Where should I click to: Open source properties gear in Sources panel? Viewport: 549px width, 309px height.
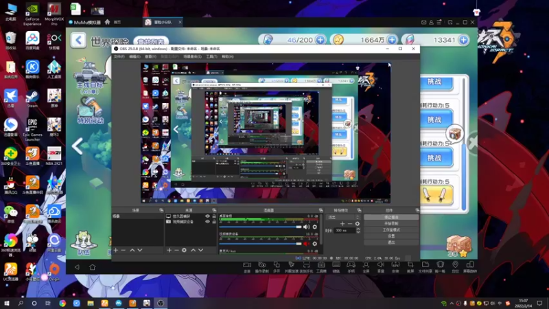(x=184, y=250)
